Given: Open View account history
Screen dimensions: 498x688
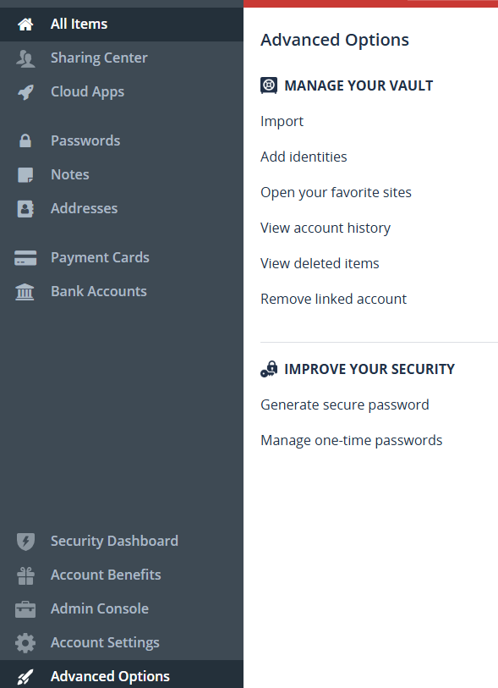Looking at the screenshot, I should tap(326, 228).
